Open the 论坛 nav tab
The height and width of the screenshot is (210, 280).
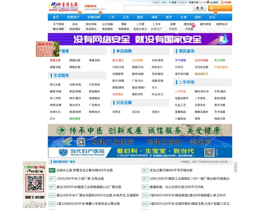[x=212, y=17]
